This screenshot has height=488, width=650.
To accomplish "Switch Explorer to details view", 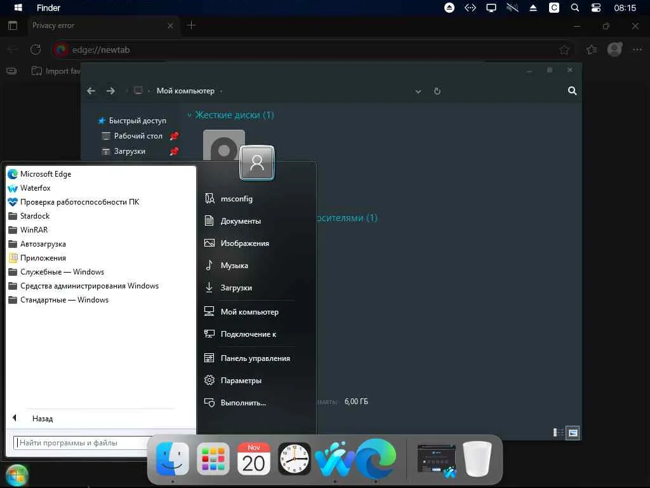I will pyautogui.click(x=559, y=433).
